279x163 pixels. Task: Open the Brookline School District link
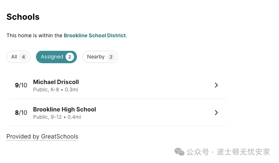click(95, 35)
